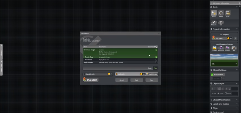Screen dimensions: 241x113
Task: Click the trash icon beside GIS Image
Action: [x=235, y=38]
